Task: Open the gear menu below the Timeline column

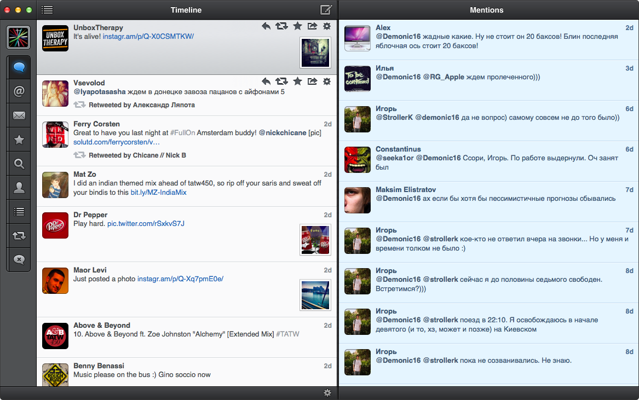Action: 327,392
